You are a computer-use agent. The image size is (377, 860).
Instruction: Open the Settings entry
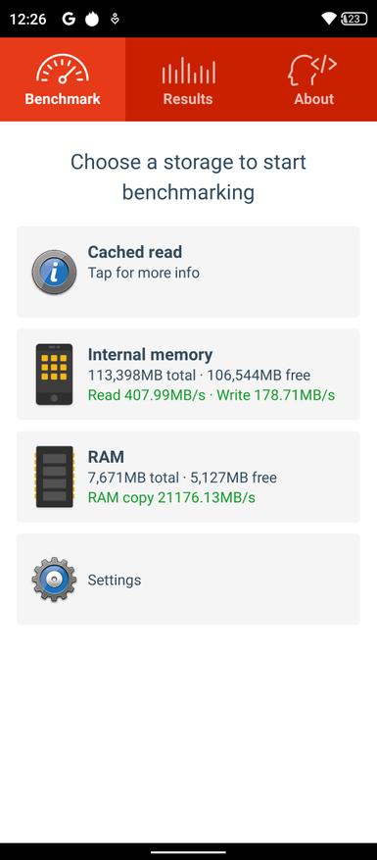point(188,580)
